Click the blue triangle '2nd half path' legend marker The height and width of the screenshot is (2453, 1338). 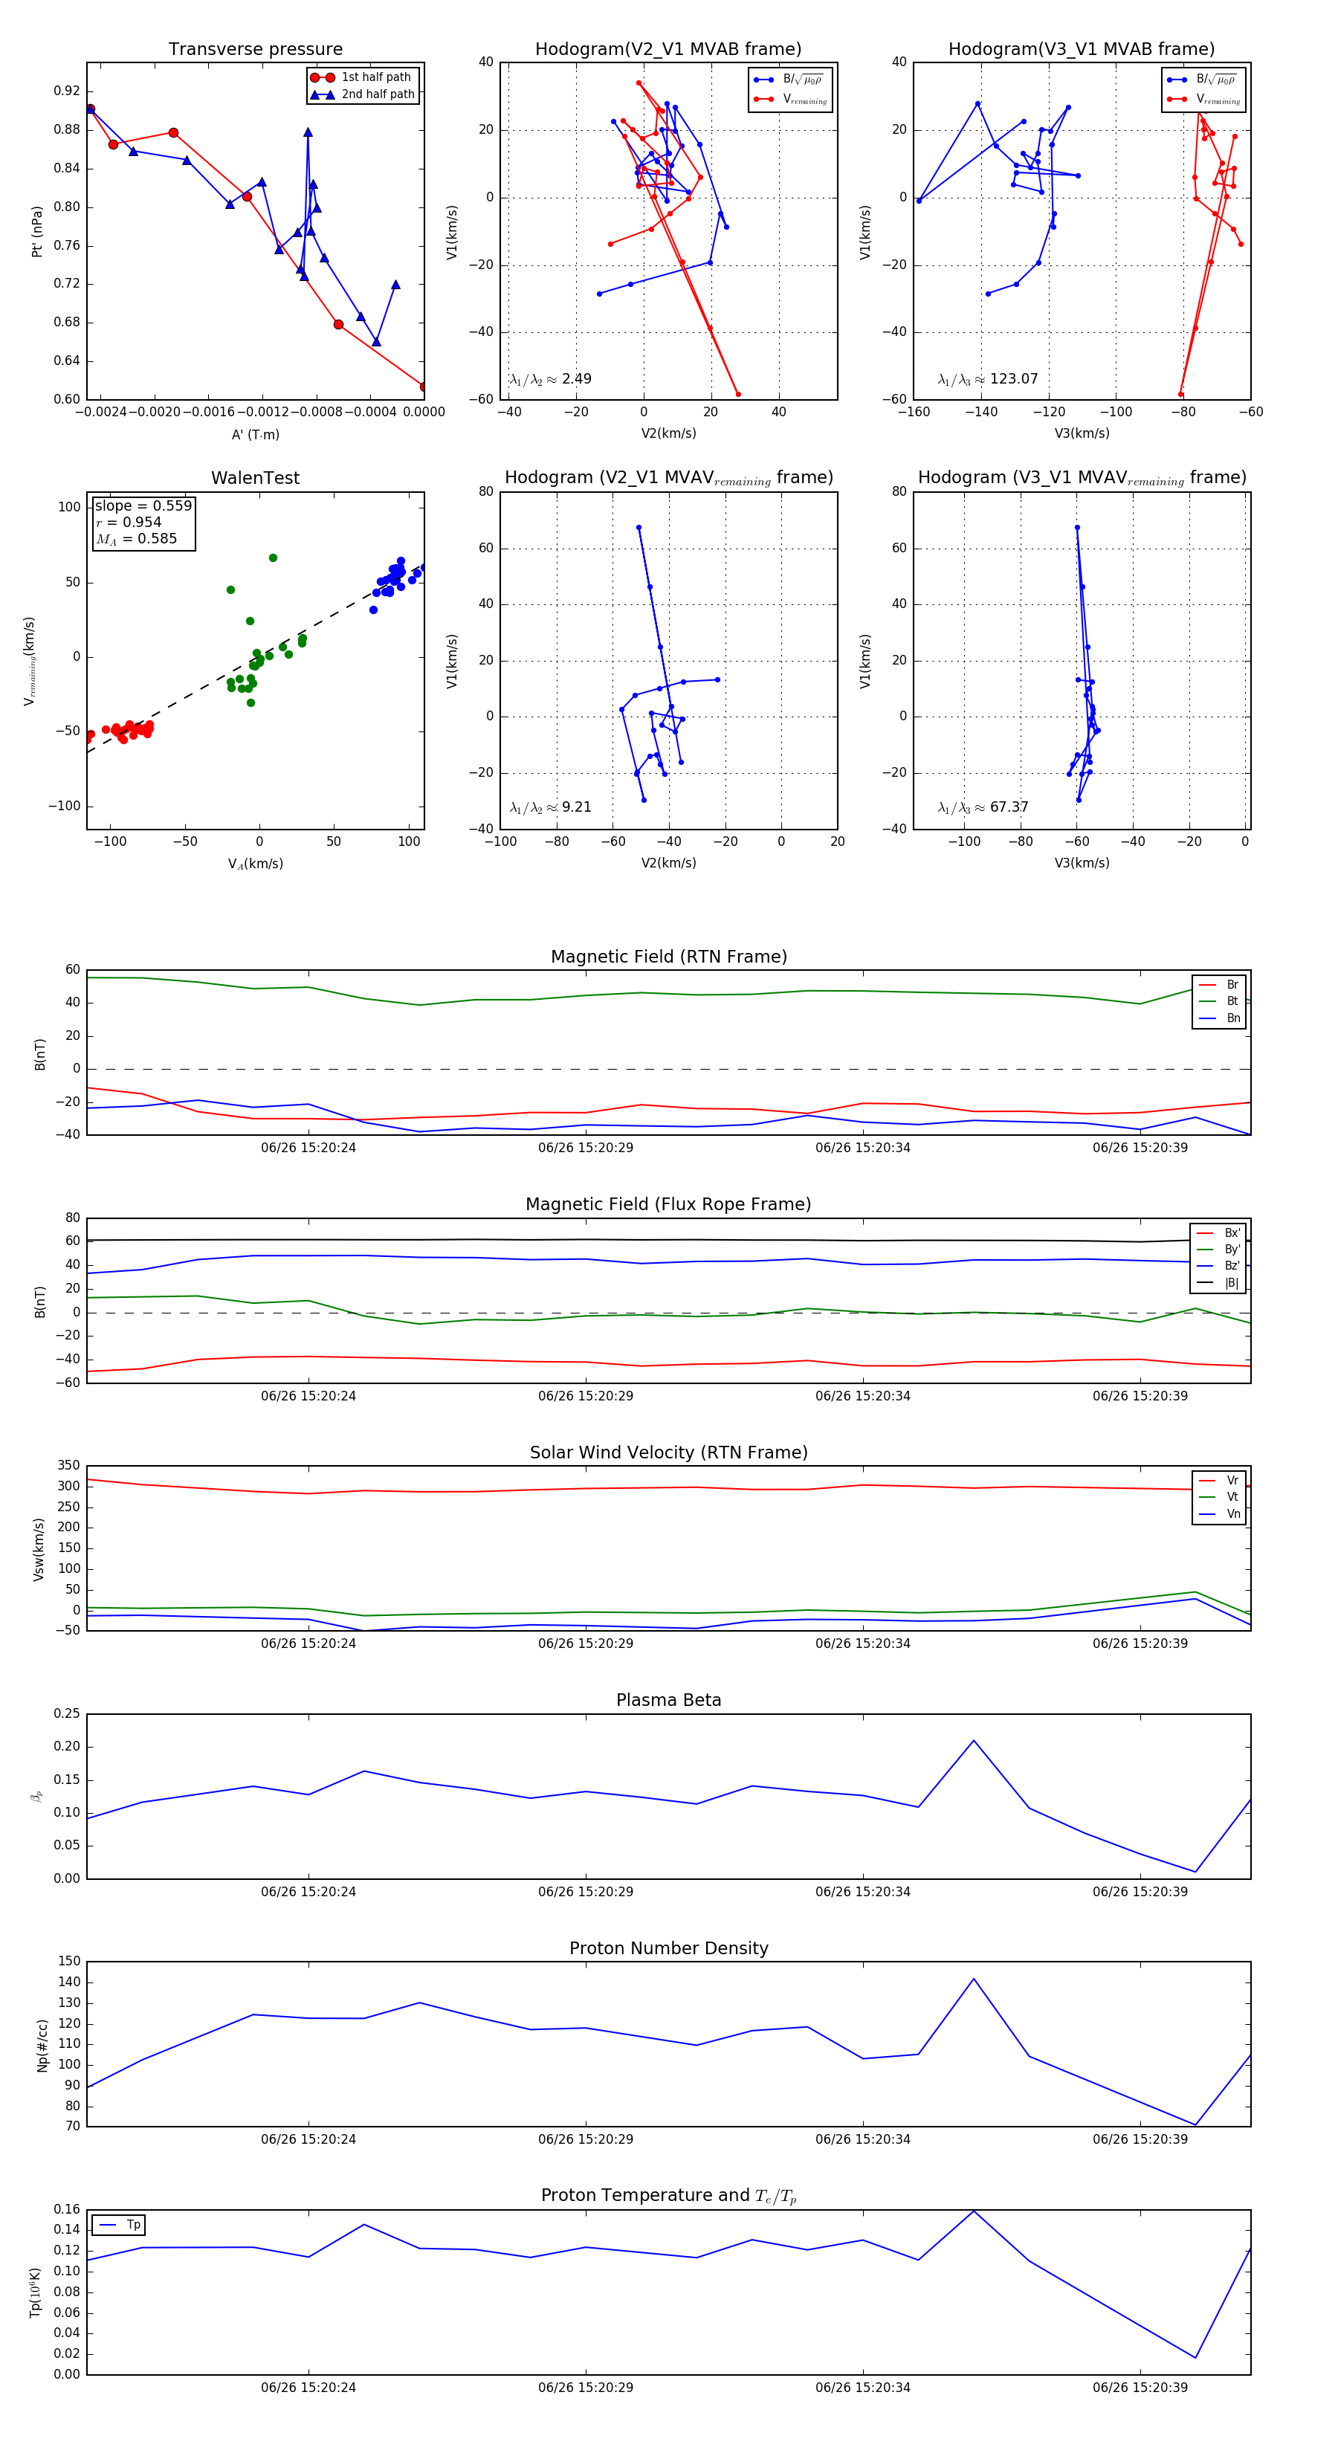tap(322, 94)
